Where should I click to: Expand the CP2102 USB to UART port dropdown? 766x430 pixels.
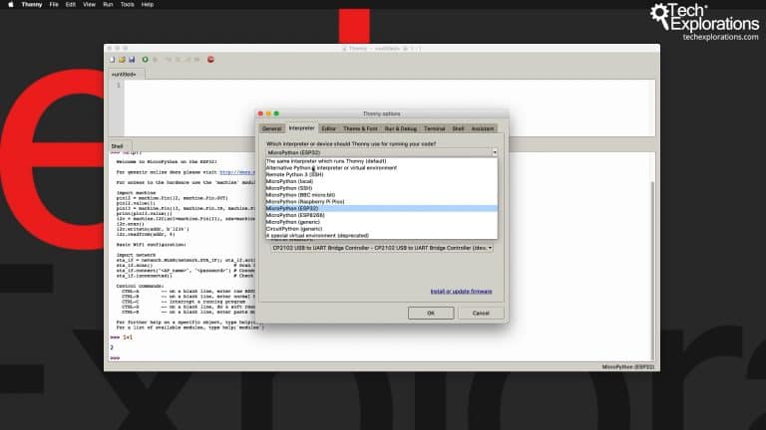click(382, 248)
